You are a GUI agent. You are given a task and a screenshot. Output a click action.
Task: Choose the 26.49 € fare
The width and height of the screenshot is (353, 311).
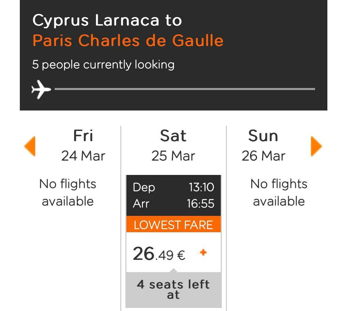[159, 254]
